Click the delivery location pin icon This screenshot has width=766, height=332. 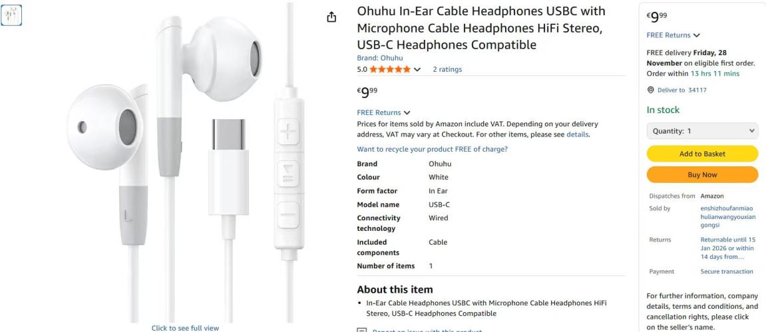click(650, 90)
